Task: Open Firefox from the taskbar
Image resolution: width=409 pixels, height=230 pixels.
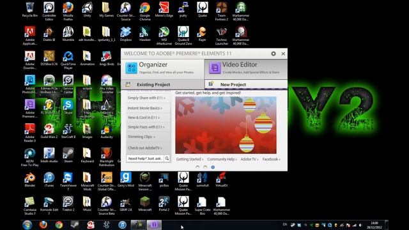Action: pyautogui.click(x=43, y=225)
